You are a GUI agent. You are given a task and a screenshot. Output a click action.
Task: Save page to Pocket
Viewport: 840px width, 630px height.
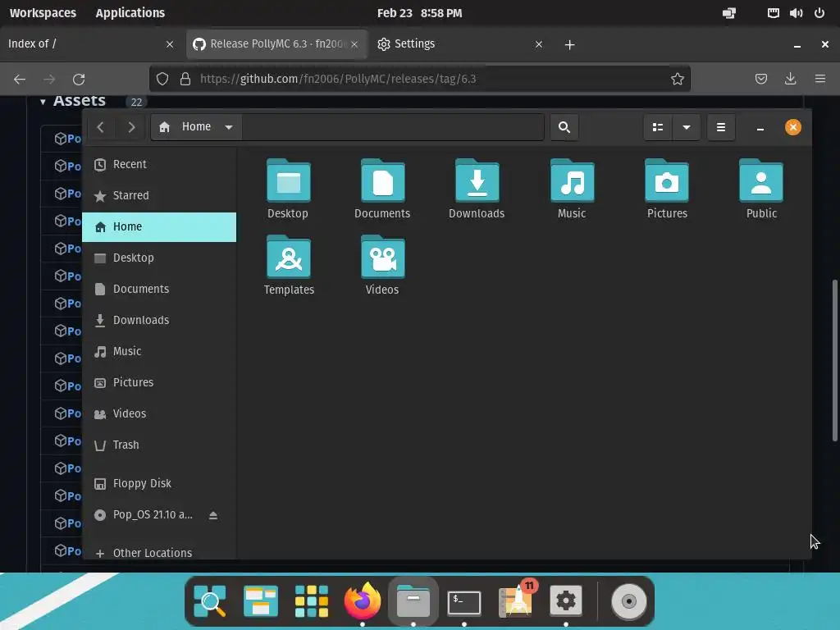(761, 80)
